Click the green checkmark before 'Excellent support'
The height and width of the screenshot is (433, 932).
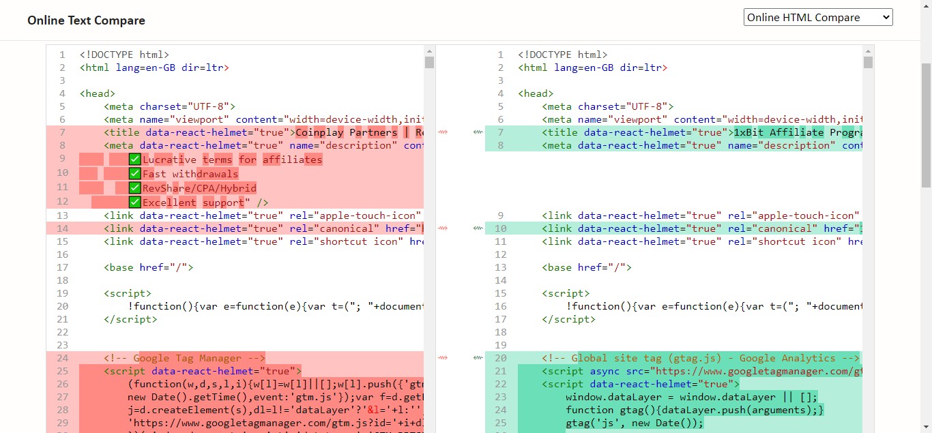coord(134,202)
